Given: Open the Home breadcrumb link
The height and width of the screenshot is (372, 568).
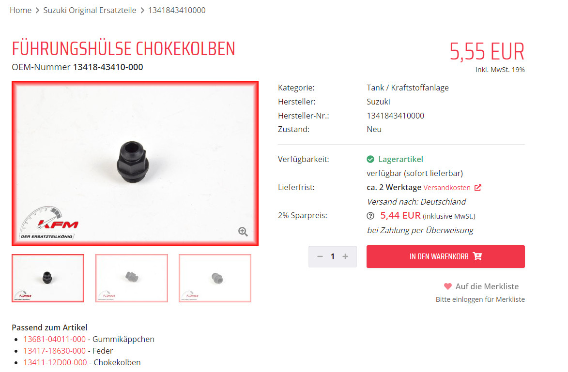Looking at the screenshot, I should click(x=21, y=10).
